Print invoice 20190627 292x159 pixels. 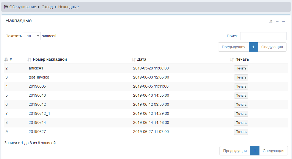[241, 132]
